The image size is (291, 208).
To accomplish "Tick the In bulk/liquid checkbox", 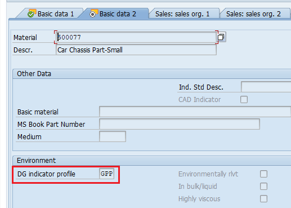I will (x=263, y=187).
